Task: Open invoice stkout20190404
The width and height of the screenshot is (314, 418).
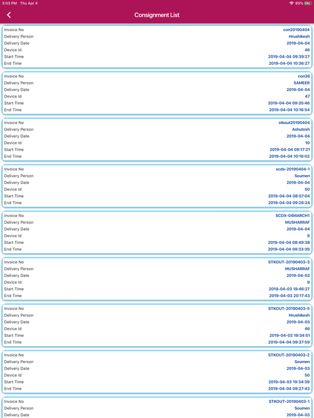Action: tap(294, 122)
